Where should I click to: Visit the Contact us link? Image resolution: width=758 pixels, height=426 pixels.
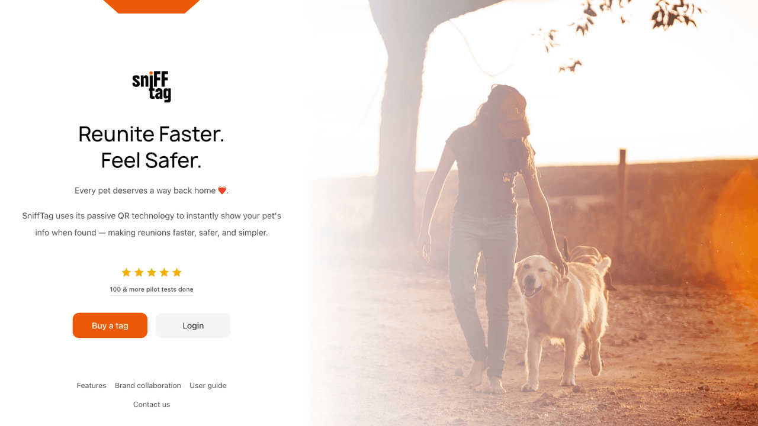click(152, 405)
